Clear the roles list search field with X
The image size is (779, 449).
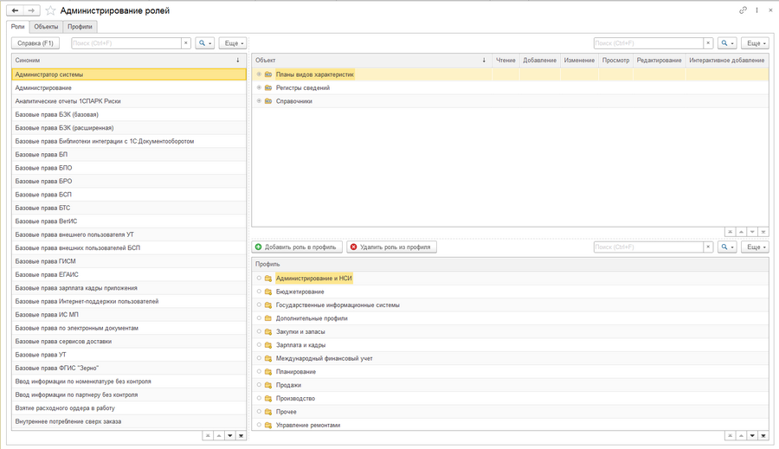[186, 43]
